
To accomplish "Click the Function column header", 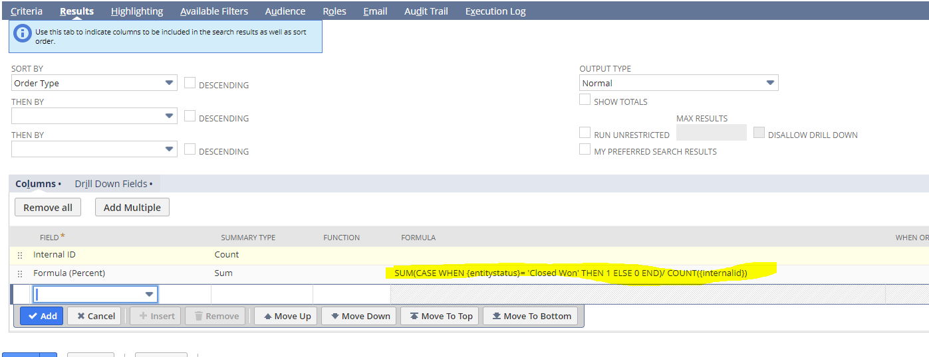I will [x=342, y=238].
